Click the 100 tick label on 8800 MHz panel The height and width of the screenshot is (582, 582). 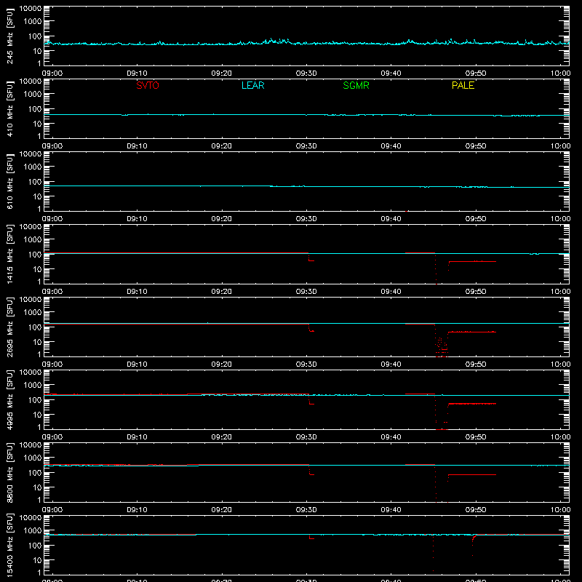[35, 473]
